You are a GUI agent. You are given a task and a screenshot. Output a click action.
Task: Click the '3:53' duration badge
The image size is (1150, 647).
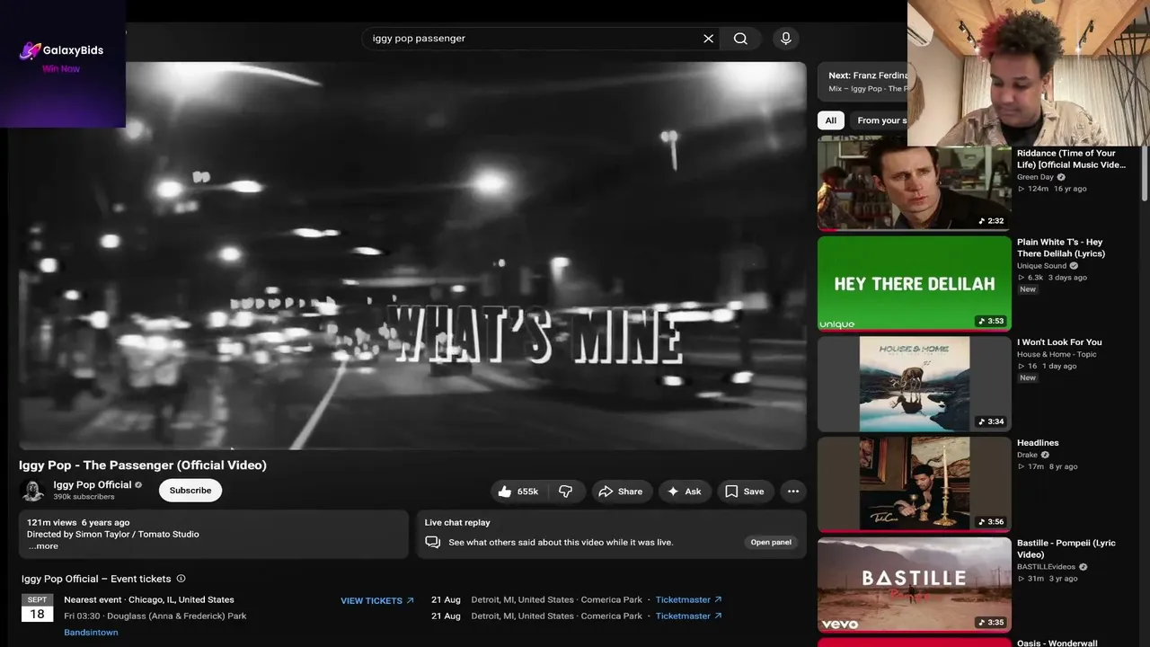(992, 321)
